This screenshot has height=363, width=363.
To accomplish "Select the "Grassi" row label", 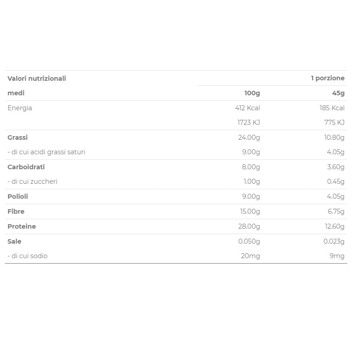I will (x=17, y=137).
